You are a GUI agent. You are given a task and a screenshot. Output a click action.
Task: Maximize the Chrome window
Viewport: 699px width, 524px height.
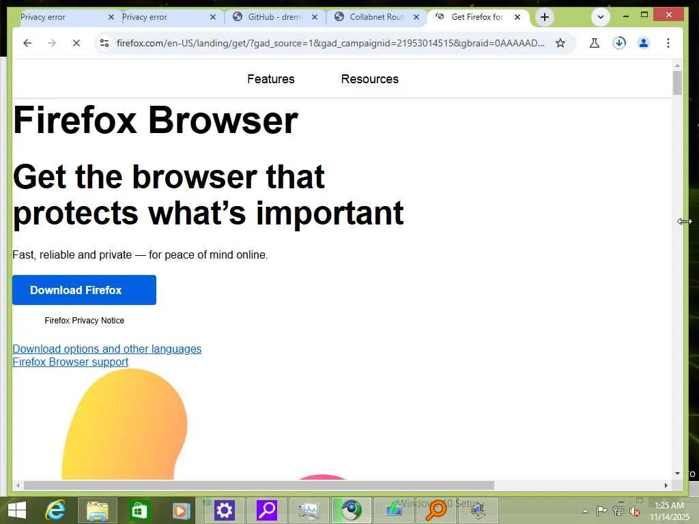tap(644, 15)
